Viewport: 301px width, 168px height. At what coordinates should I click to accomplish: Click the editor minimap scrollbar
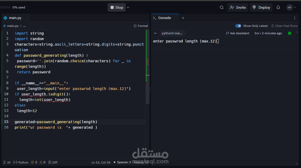click(147, 67)
